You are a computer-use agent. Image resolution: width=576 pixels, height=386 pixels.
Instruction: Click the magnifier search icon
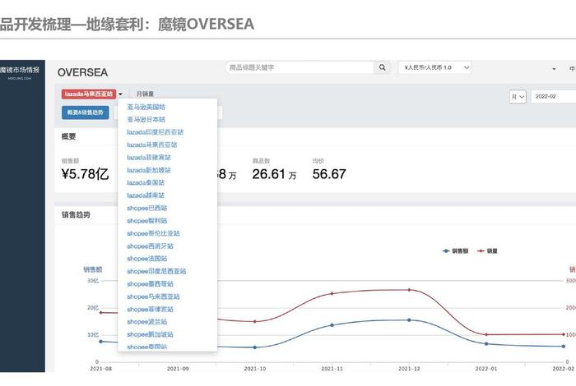pyautogui.click(x=383, y=67)
